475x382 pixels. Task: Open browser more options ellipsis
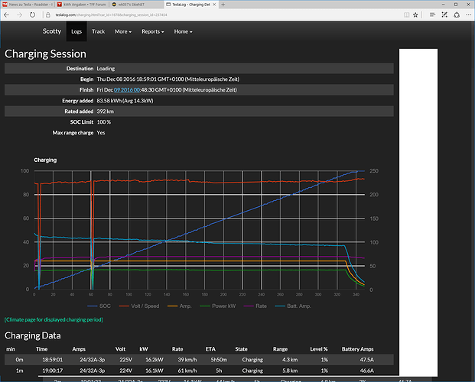(x=468, y=15)
